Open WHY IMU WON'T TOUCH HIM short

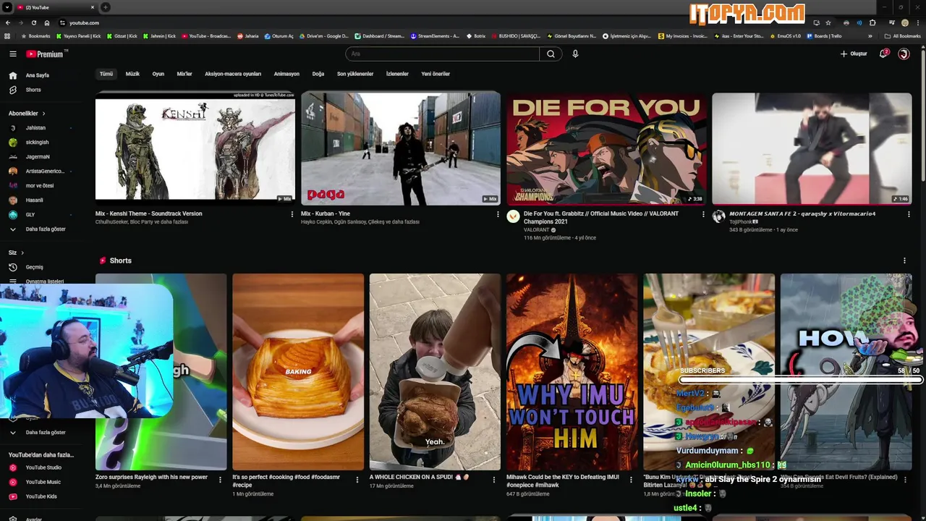[572, 371]
